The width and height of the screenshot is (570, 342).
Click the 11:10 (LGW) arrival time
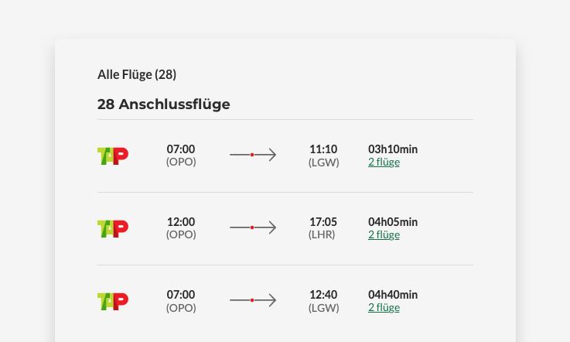coord(323,149)
